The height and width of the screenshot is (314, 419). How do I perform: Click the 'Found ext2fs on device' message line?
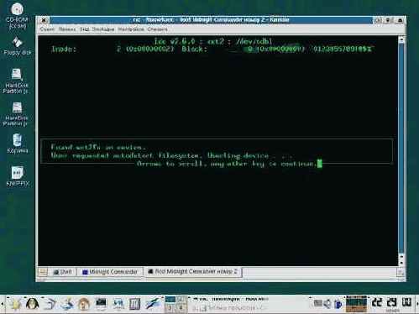coord(98,147)
